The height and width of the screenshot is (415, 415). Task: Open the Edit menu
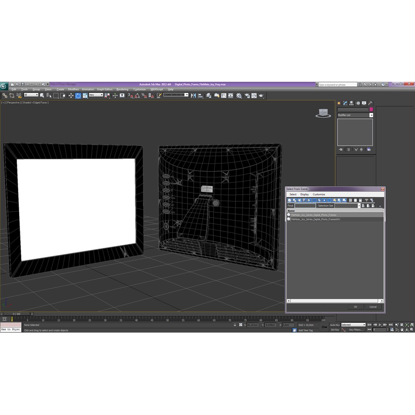pyautogui.click(x=14, y=90)
